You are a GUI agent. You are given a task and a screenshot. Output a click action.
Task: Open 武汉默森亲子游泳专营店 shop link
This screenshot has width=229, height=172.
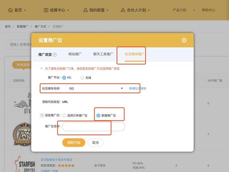click(56, 160)
